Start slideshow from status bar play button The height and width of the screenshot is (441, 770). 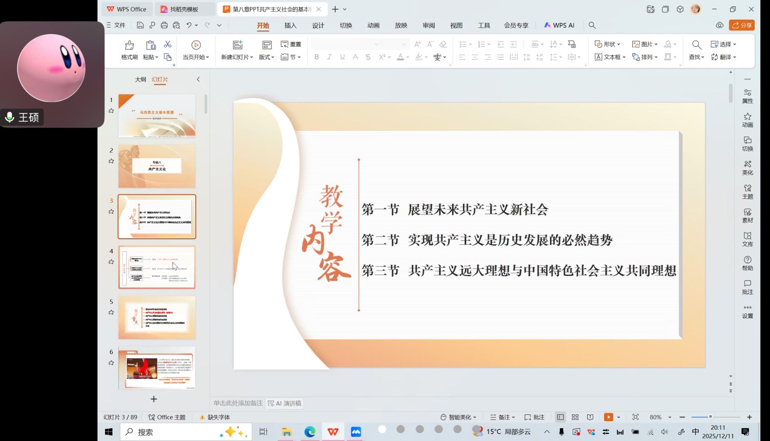tap(608, 417)
